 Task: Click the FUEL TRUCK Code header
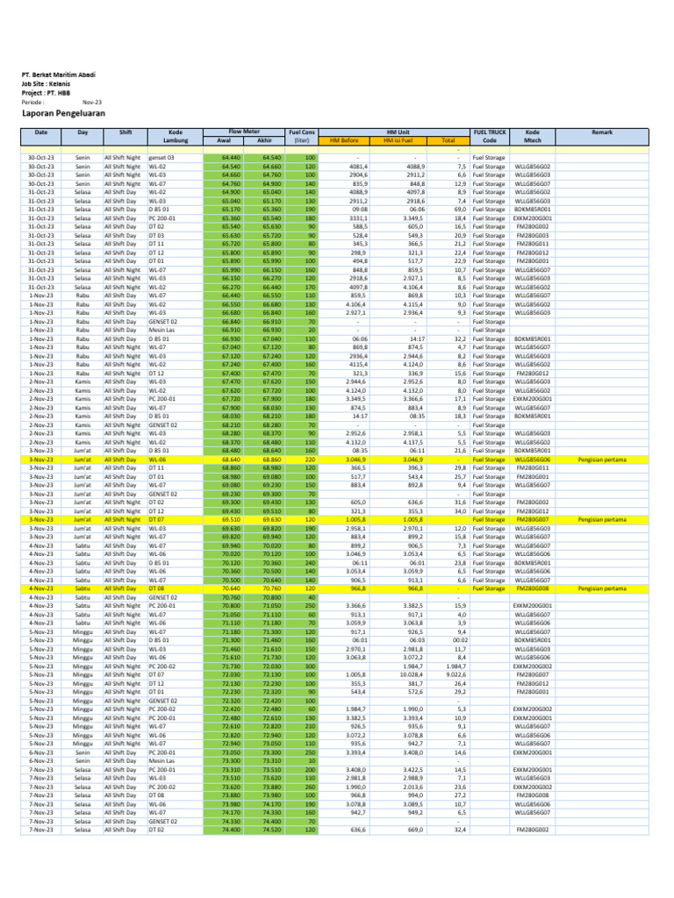click(x=490, y=136)
